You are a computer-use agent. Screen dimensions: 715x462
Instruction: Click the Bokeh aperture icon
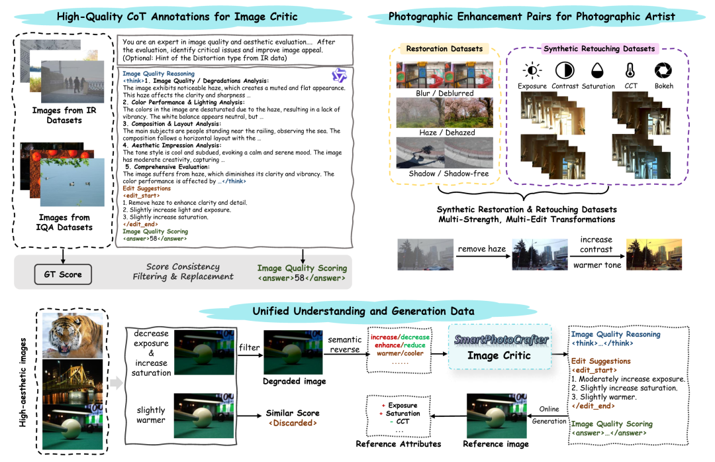[663, 71]
